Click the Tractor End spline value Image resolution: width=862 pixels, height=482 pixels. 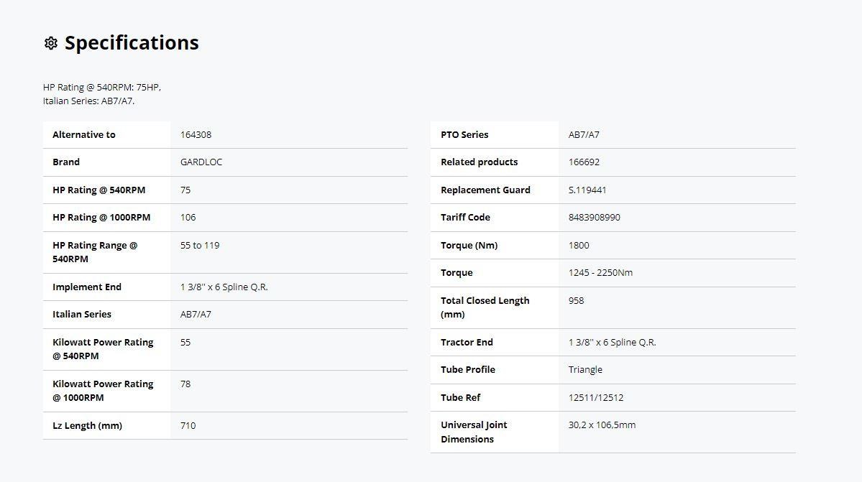(x=613, y=342)
